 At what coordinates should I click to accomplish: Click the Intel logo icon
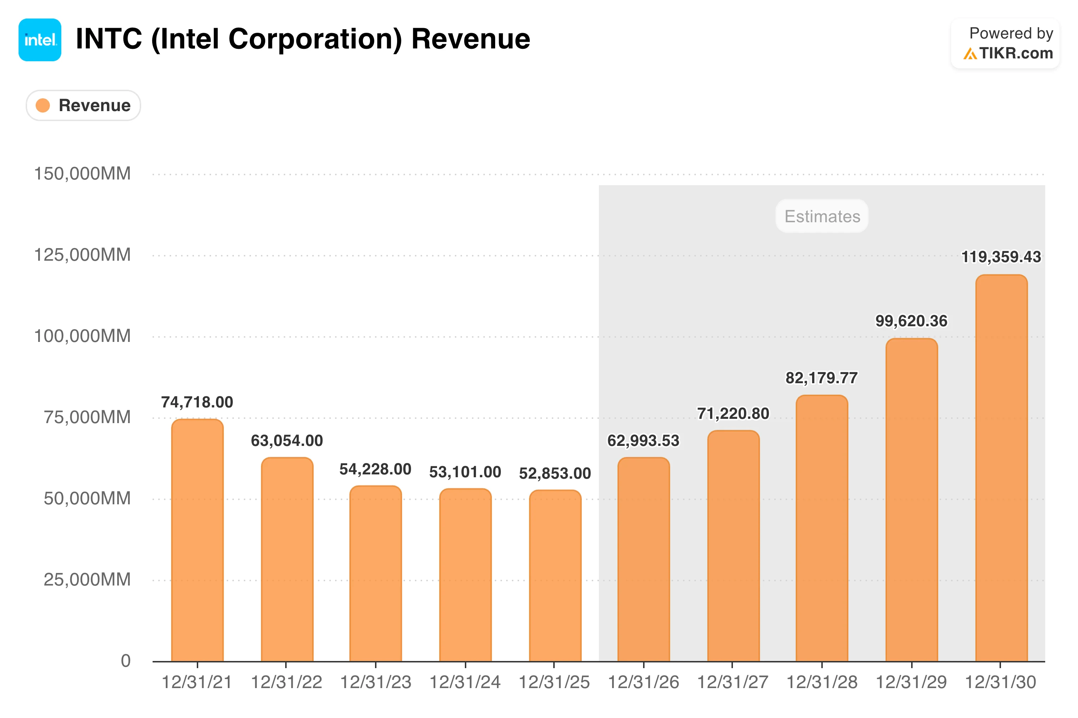40,40
